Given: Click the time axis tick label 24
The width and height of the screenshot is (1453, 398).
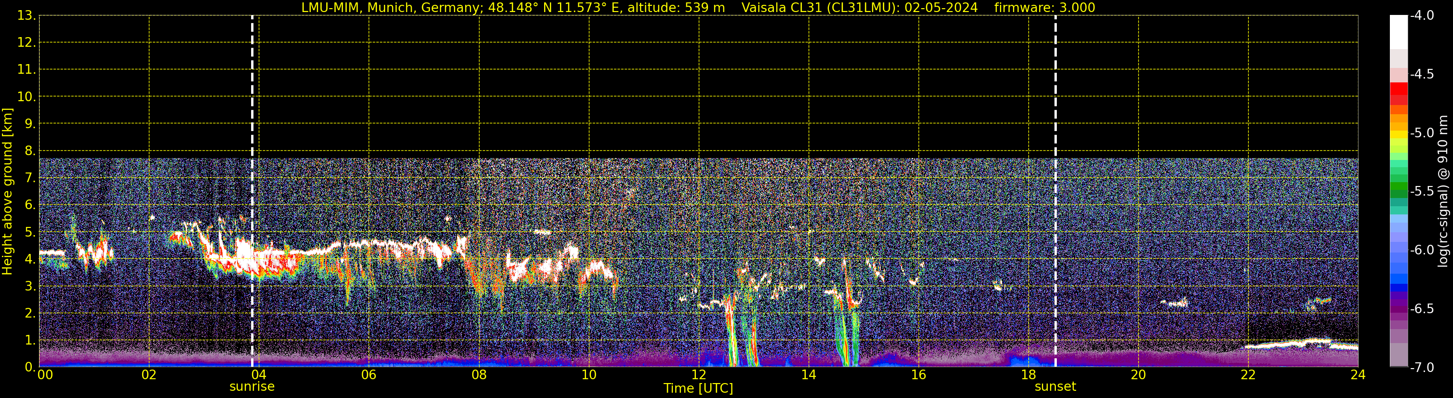Looking at the screenshot, I should tap(1358, 375).
